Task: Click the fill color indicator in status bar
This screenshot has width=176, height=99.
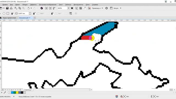Action: tap(121, 97)
